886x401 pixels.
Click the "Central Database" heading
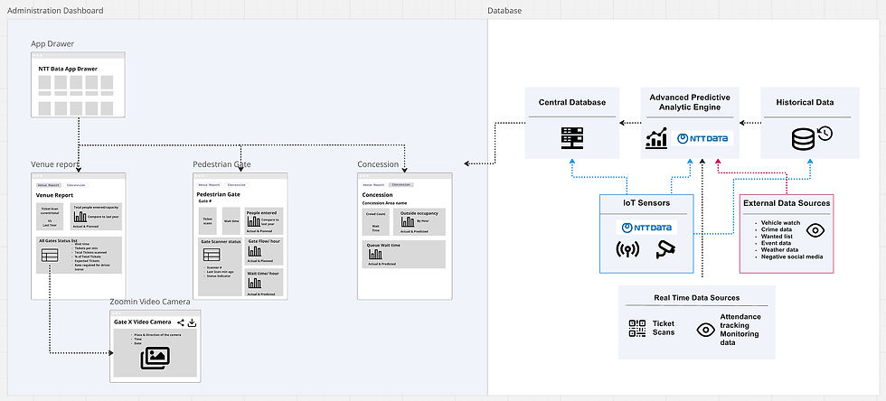pyautogui.click(x=571, y=102)
